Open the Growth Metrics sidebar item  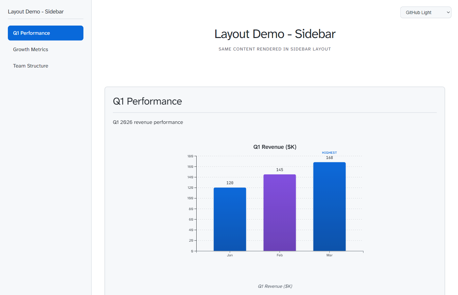(x=45, y=49)
